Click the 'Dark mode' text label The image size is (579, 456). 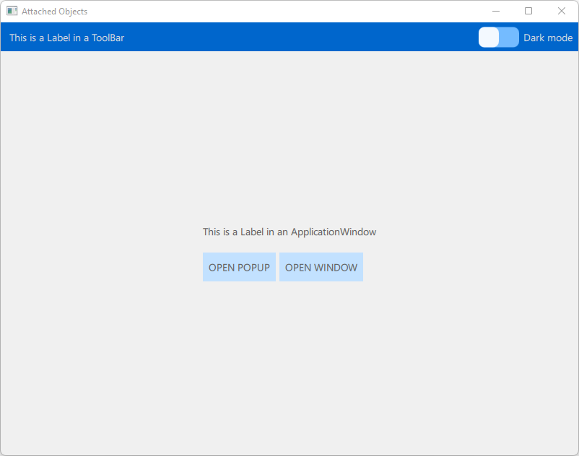[x=548, y=37]
